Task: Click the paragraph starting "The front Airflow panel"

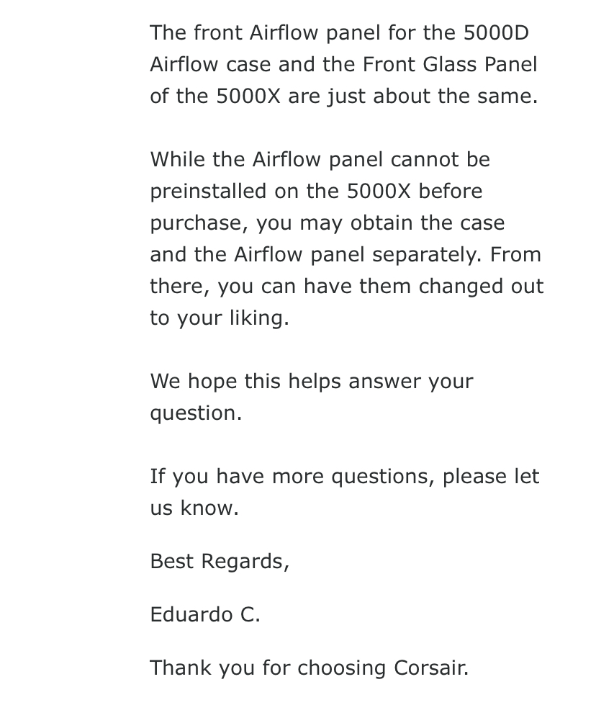Action: pos(344,64)
